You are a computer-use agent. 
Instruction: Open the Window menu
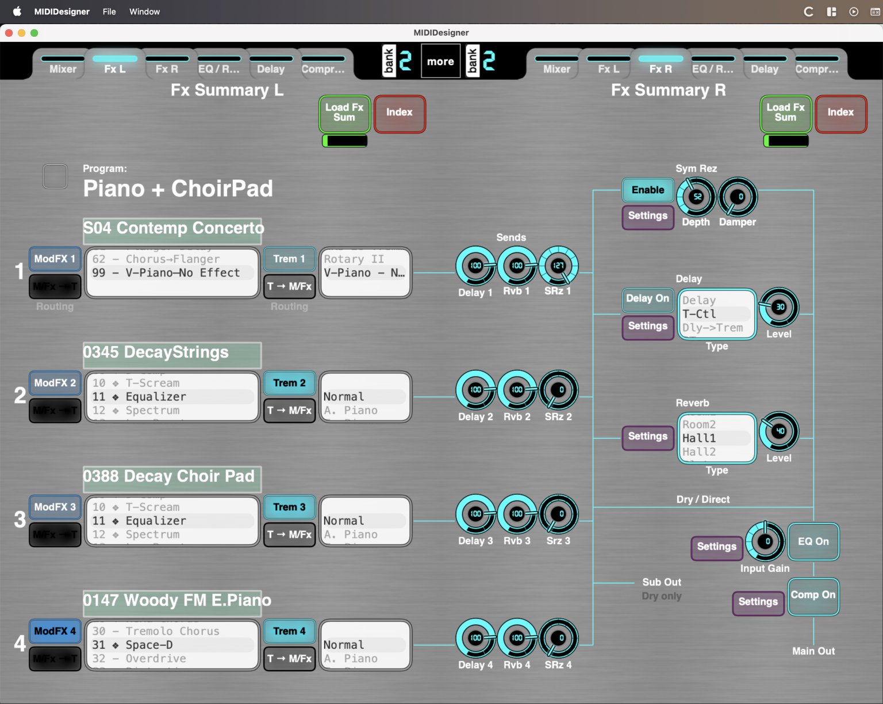click(x=144, y=11)
